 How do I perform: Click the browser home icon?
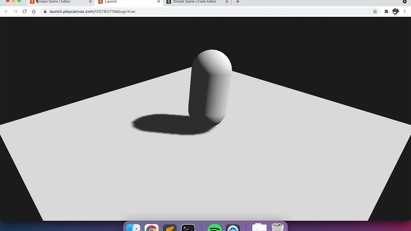[x=34, y=12]
